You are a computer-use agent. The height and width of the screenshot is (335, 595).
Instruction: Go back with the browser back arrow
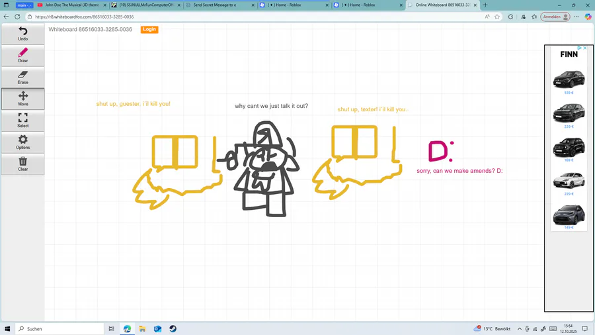[x=6, y=17]
